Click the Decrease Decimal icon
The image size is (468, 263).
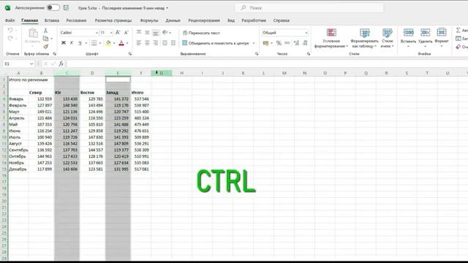305,43
